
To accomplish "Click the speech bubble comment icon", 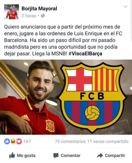I will coord(56,156).
